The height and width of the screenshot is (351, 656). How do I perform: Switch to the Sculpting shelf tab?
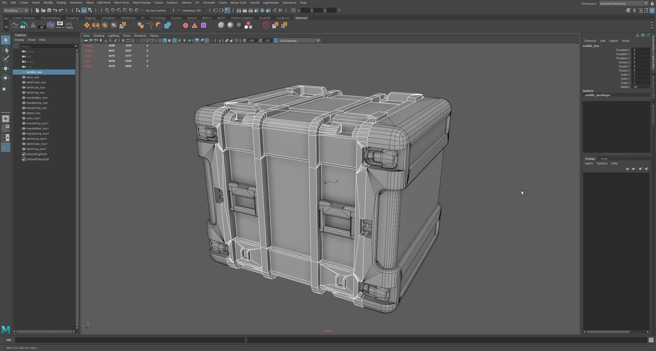click(72, 18)
